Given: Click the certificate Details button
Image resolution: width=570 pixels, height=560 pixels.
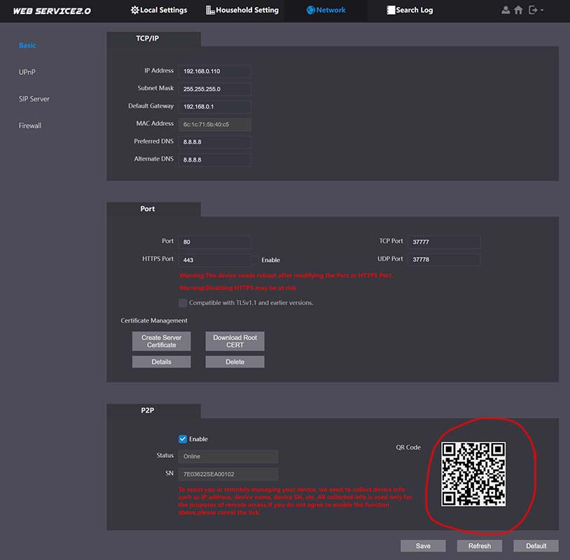Looking at the screenshot, I should pos(161,362).
